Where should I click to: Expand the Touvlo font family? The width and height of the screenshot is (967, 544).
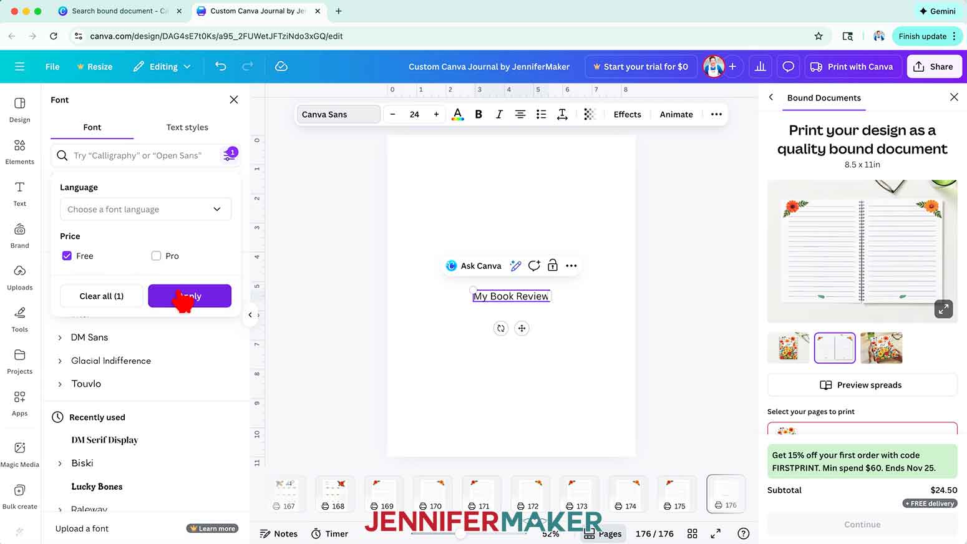click(x=60, y=384)
